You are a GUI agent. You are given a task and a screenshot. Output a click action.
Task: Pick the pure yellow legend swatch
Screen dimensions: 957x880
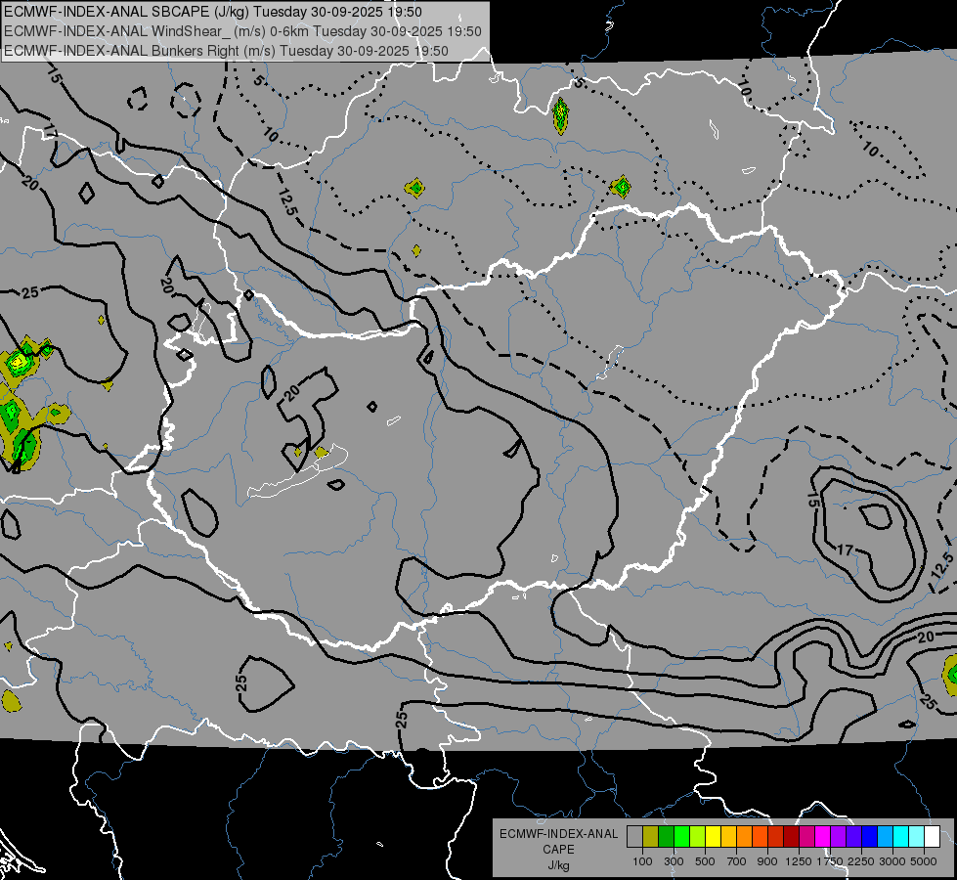tap(713, 837)
